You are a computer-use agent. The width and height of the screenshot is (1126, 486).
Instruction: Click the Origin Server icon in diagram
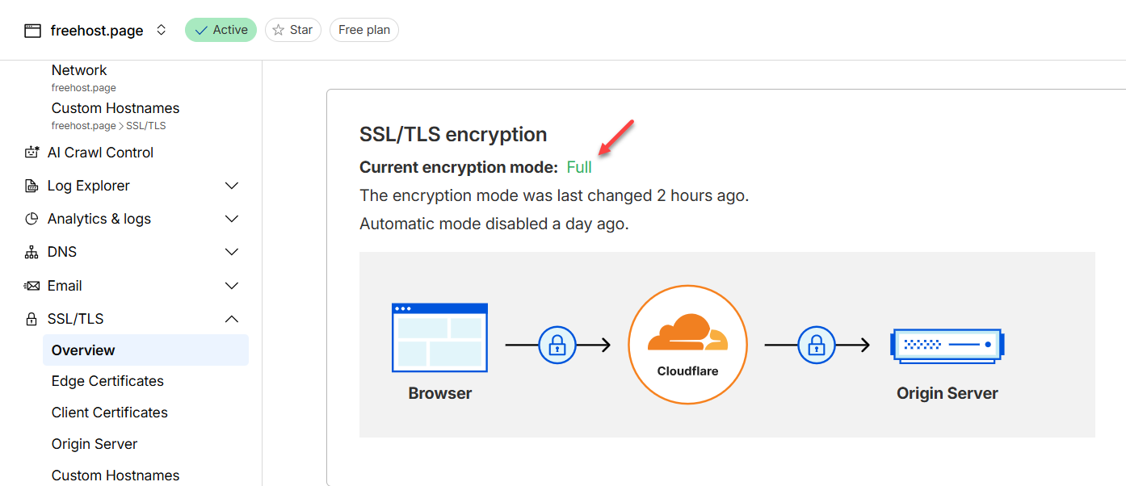click(x=947, y=345)
